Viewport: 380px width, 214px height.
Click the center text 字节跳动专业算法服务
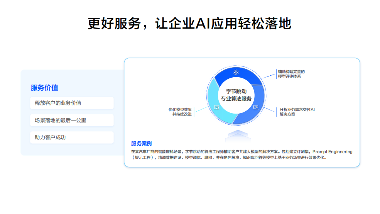click(x=236, y=95)
